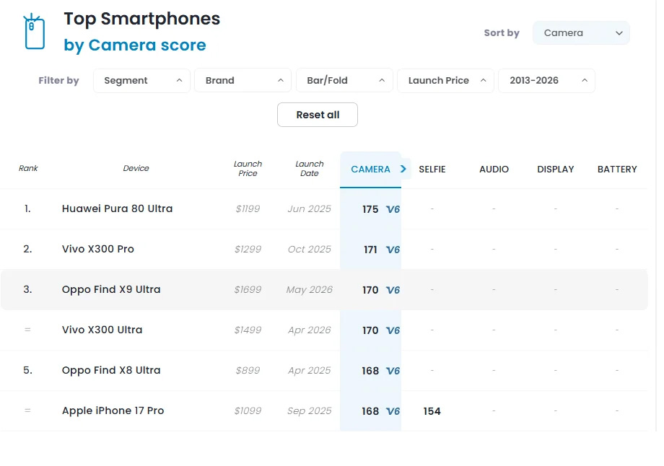The image size is (664, 466).
Task: Open the Vivo X300 Pro entry
Action: tap(98, 249)
